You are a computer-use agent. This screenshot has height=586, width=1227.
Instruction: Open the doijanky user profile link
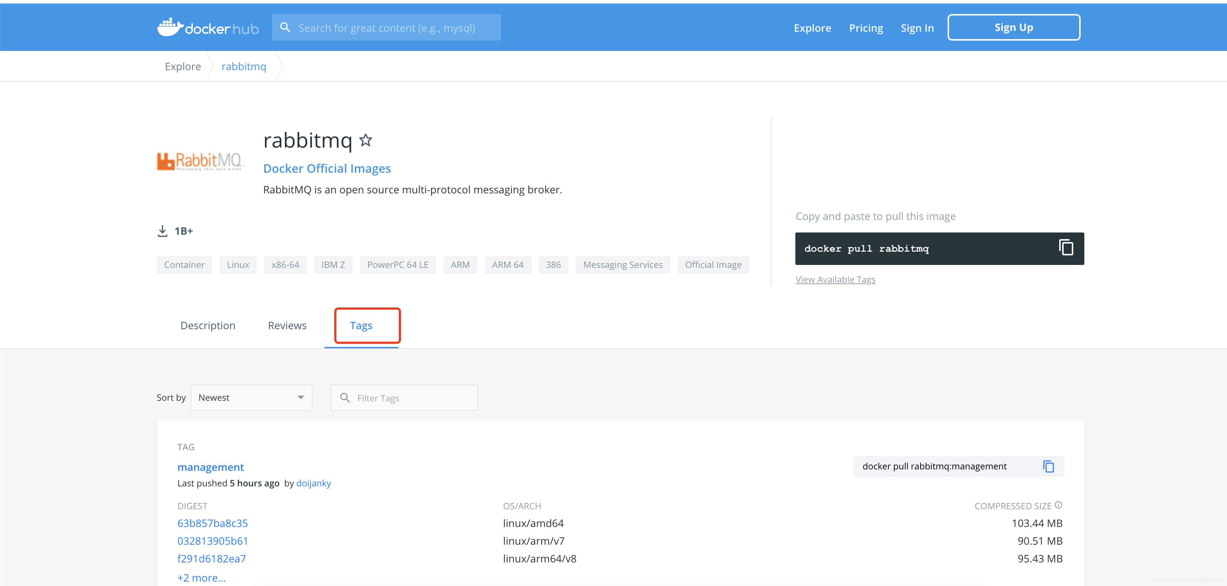click(313, 483)
